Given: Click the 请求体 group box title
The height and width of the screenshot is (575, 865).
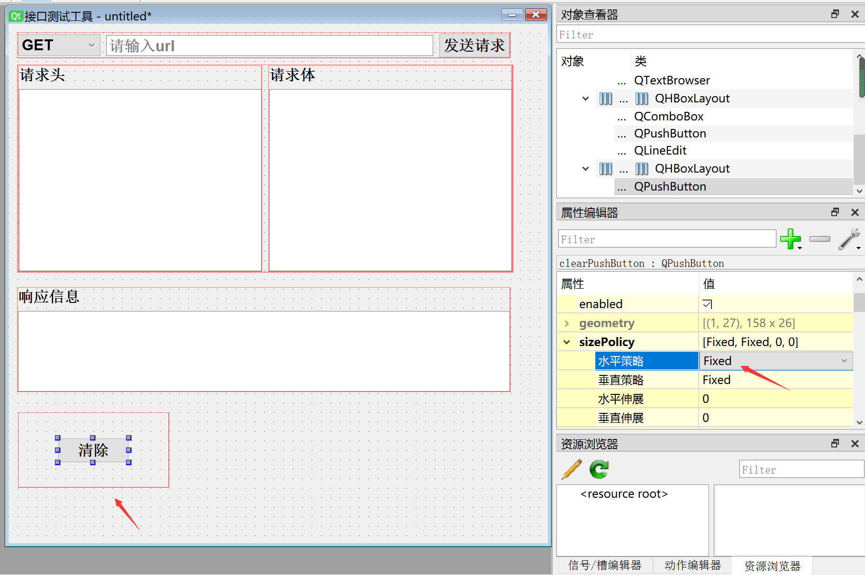Looking at the screenshot, I should 292,75.
